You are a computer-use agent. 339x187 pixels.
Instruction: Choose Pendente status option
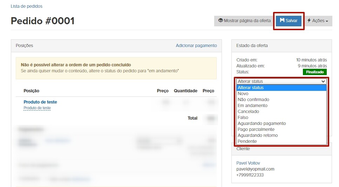(247, 141)
